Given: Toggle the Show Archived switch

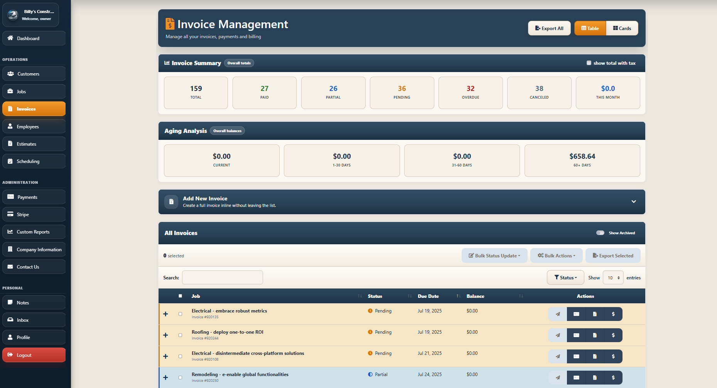Looking at the screenshot, I should pos(600,233).
